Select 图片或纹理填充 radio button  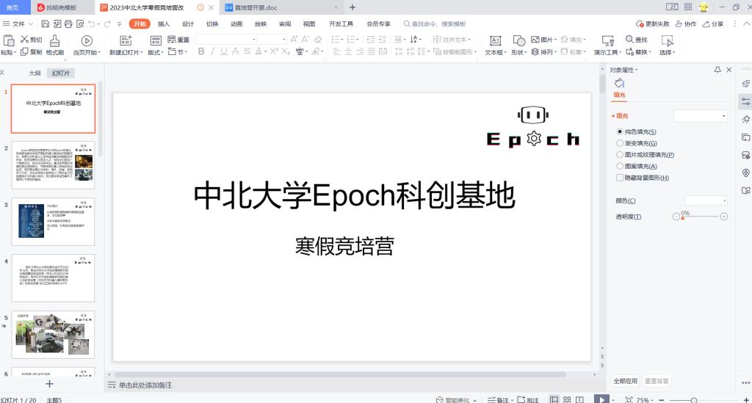pyautogui.click(x=620, y=155)
